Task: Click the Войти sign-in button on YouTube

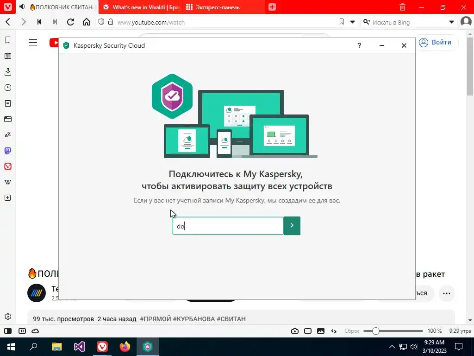Action: tap(435, 42)
